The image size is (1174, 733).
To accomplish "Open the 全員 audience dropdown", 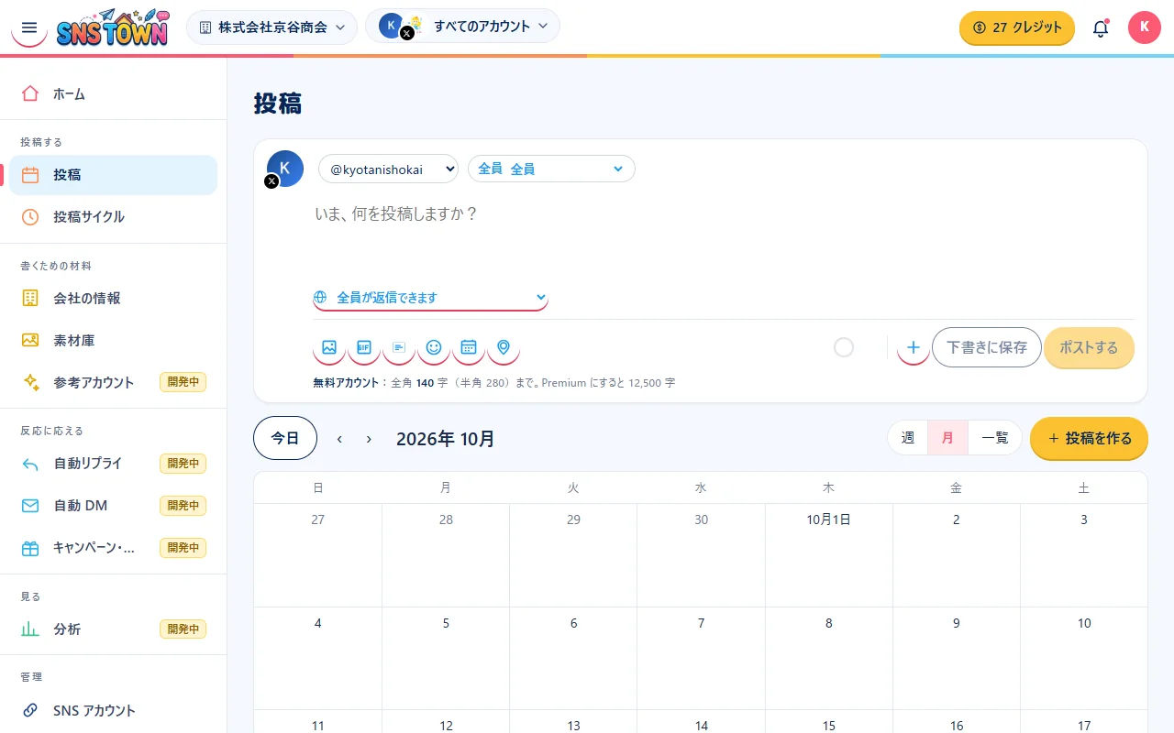I will point(551,169).
